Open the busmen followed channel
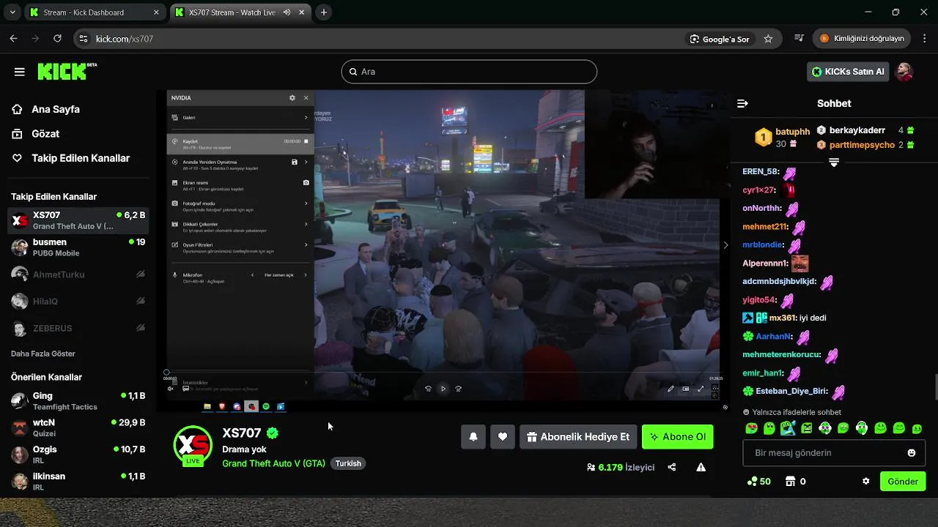This screenshot has height=527, width=938. tap(78, 247)
